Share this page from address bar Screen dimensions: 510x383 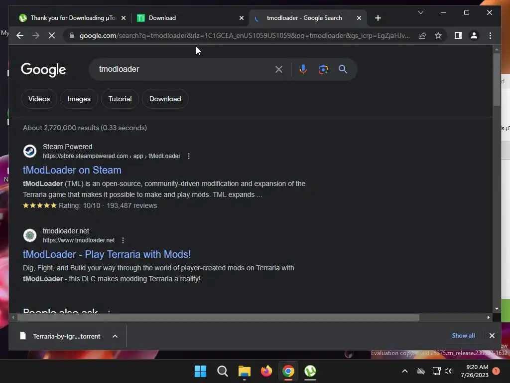click(x=422, y=35)
